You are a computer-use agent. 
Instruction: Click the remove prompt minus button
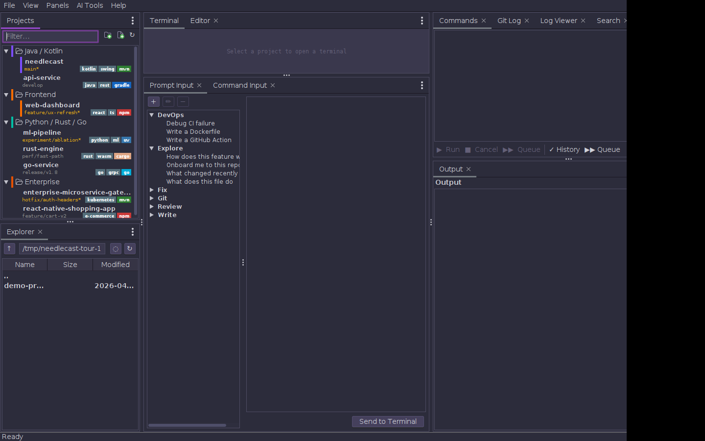[183, 101]
